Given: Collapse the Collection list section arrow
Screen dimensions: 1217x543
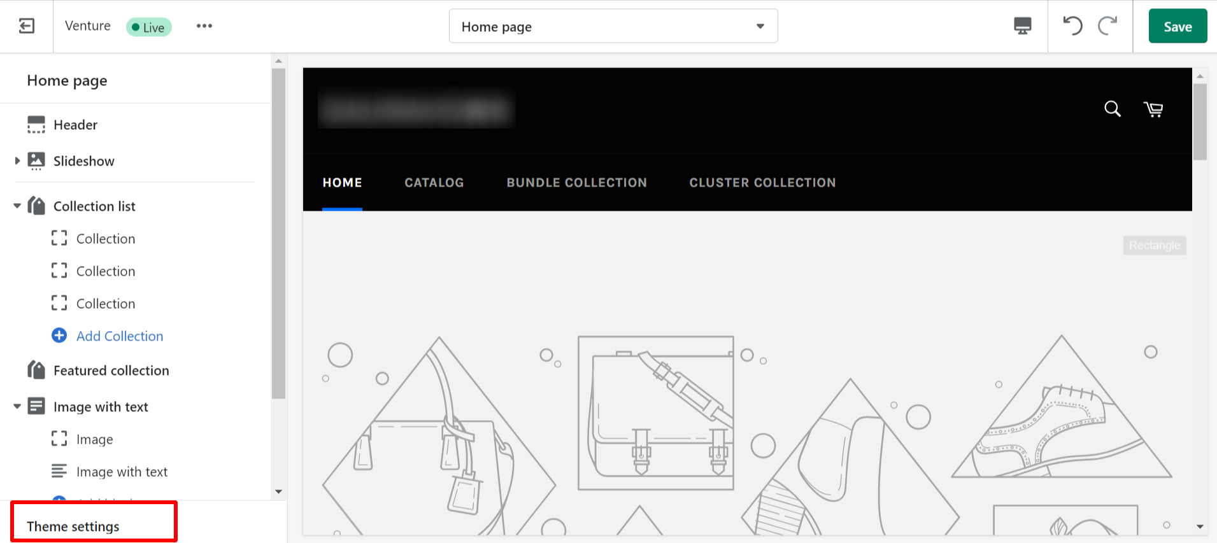Looking at the screenshot, I should [17, 206].
